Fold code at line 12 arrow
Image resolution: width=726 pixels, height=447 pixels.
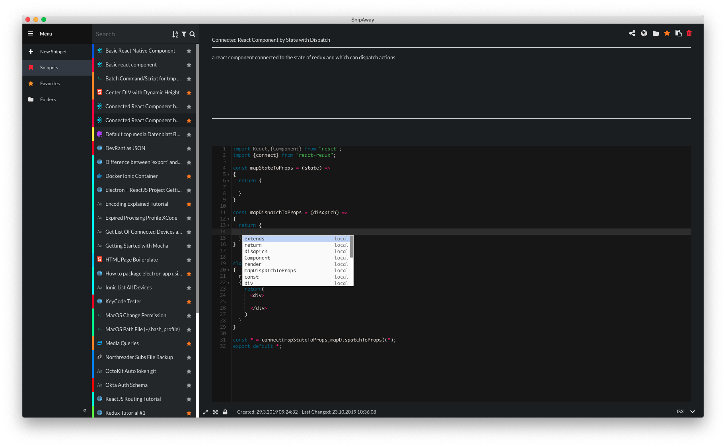[x=228, y=219]
